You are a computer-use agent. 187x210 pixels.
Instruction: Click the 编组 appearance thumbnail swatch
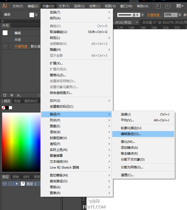point(5,33)
